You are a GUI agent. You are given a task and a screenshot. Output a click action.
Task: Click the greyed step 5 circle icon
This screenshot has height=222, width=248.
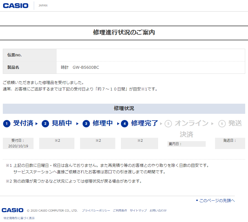[x=168, y=124]
